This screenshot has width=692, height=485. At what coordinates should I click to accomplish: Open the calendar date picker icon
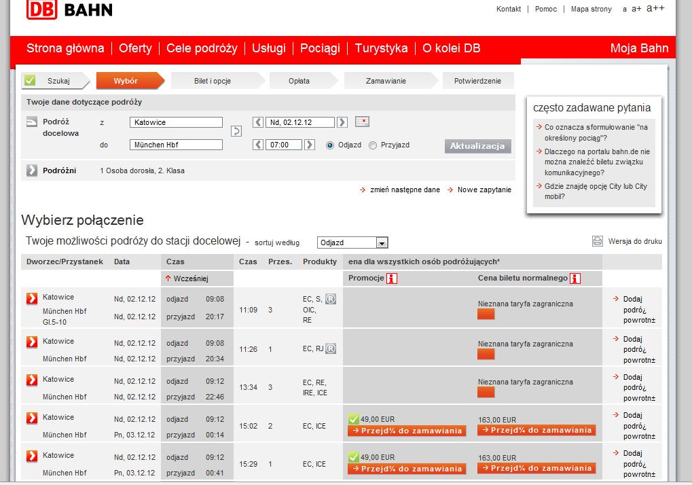(x=362, y=122)
